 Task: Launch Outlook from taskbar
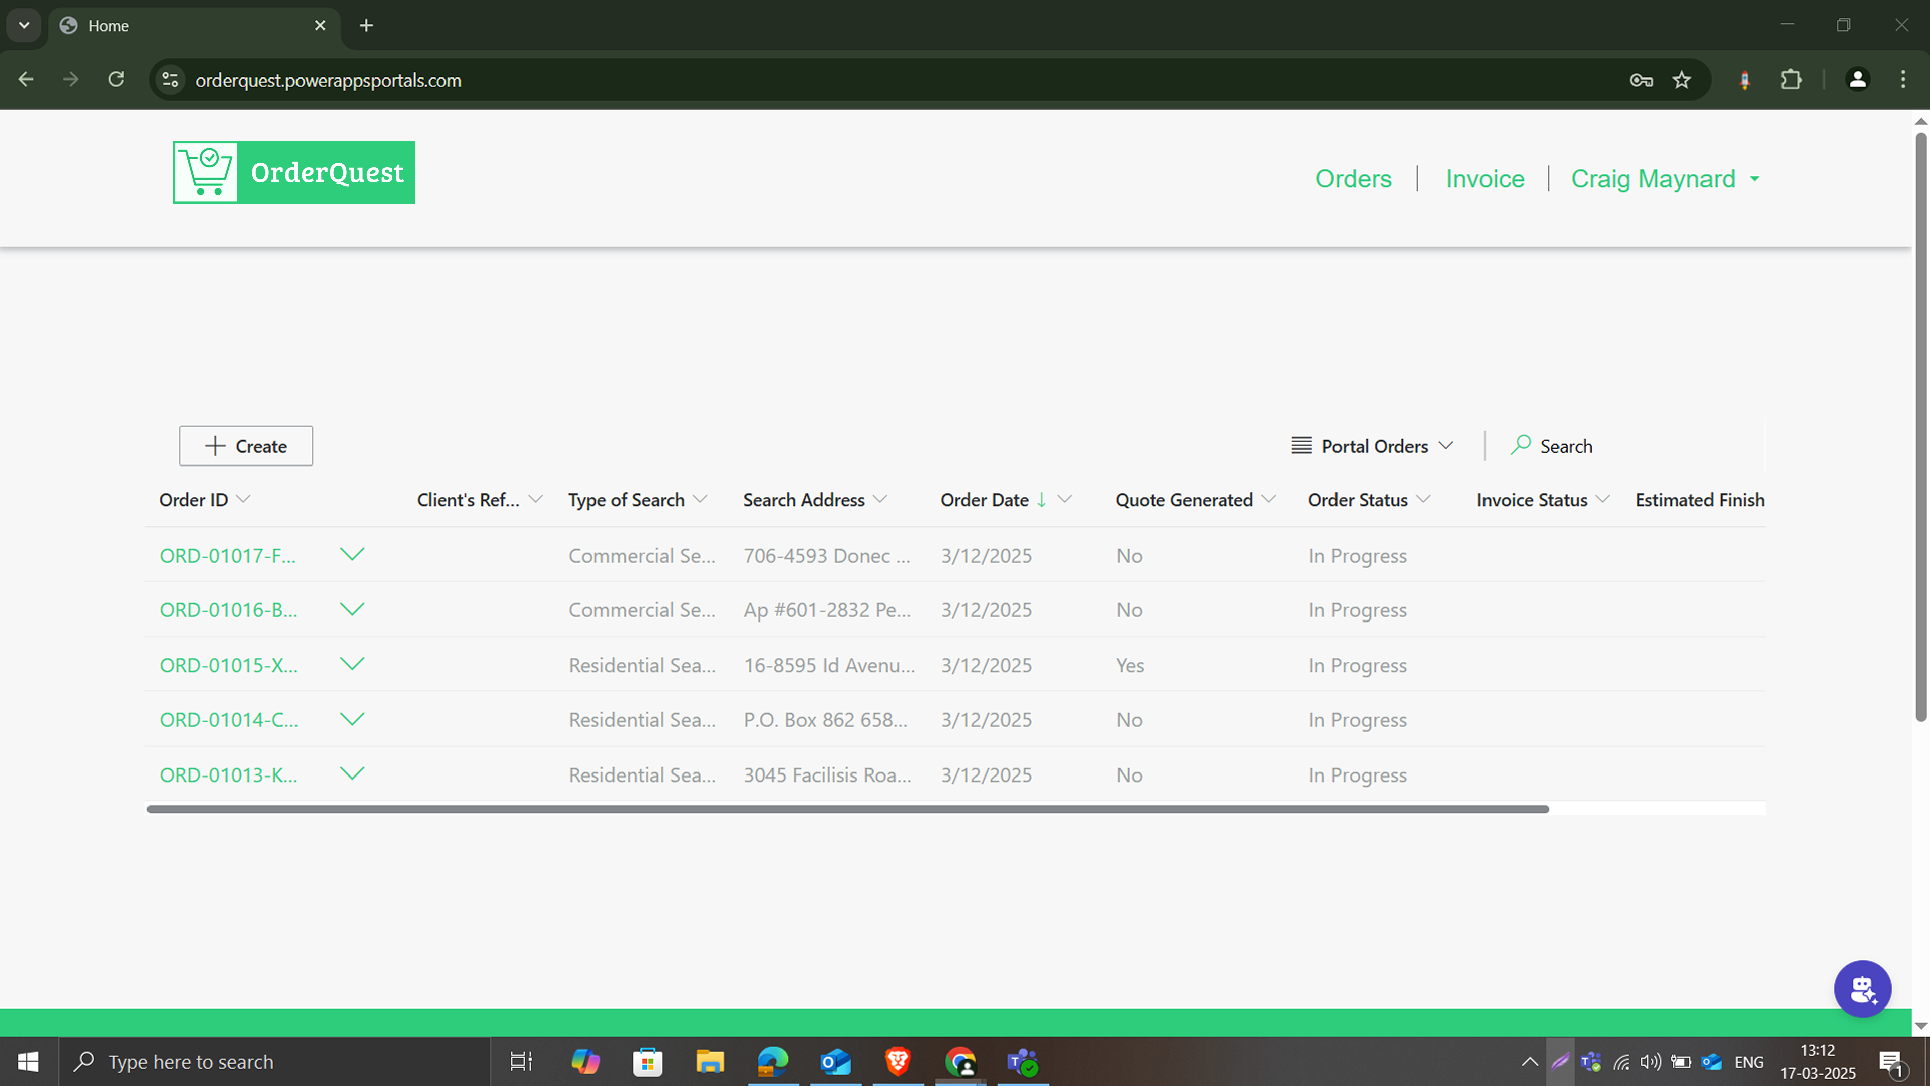click(836, 1061)
